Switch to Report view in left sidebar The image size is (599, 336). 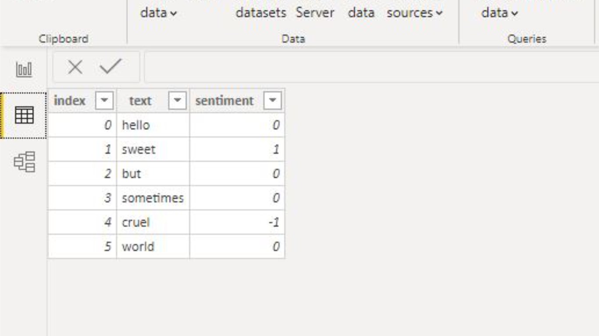point(24,69)
